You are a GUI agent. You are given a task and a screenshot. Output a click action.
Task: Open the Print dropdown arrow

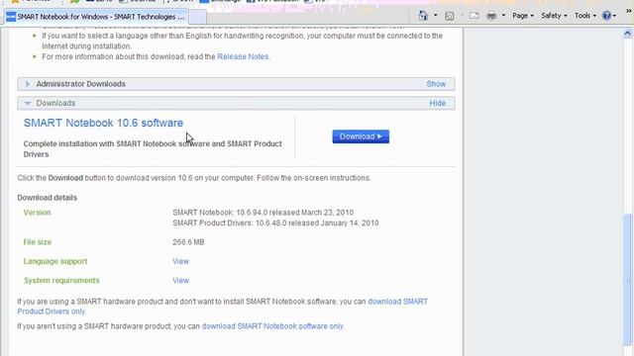tap(503, 16)
